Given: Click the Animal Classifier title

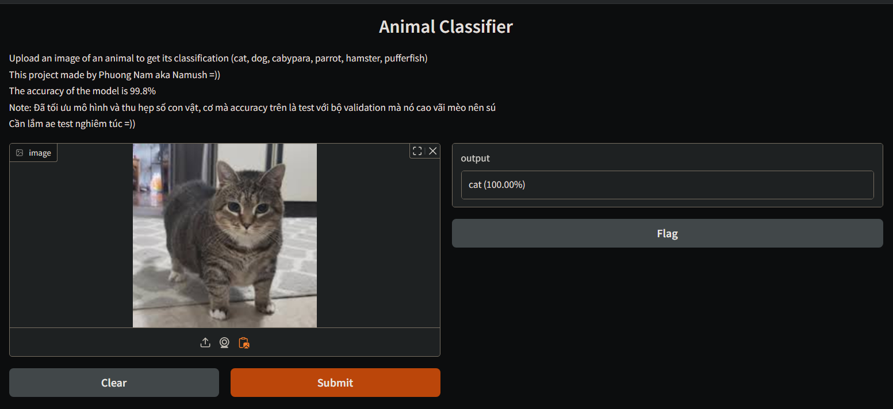Looking at the screenshot, I should pyautogui.click(x=446, y=26).
